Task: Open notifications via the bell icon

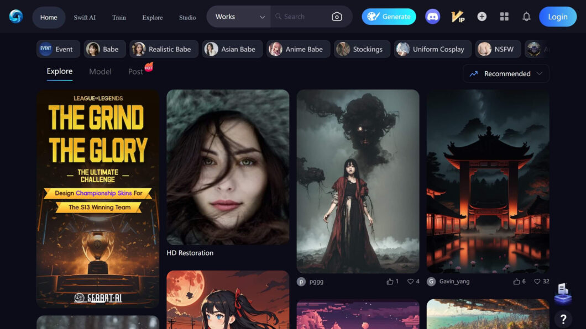Action: point(526,17)
